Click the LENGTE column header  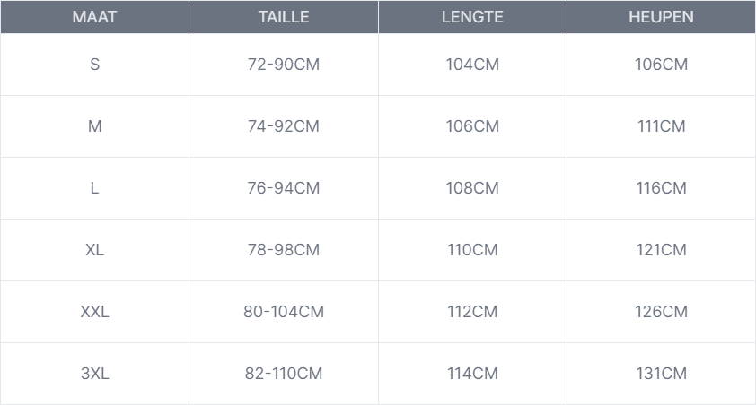472,17
